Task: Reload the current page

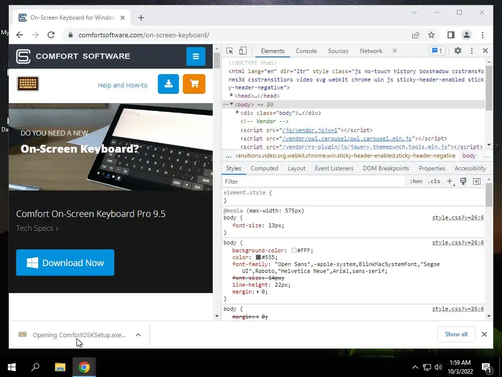Action: point(51,35)
